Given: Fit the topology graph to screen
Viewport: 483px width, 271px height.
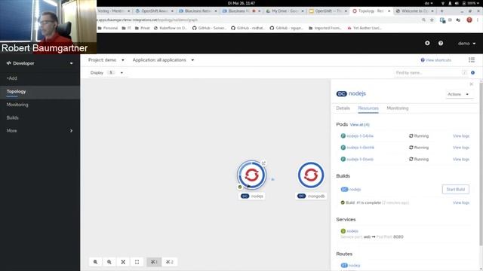Looking at the screenshot, I should click(x=123, y=262).
